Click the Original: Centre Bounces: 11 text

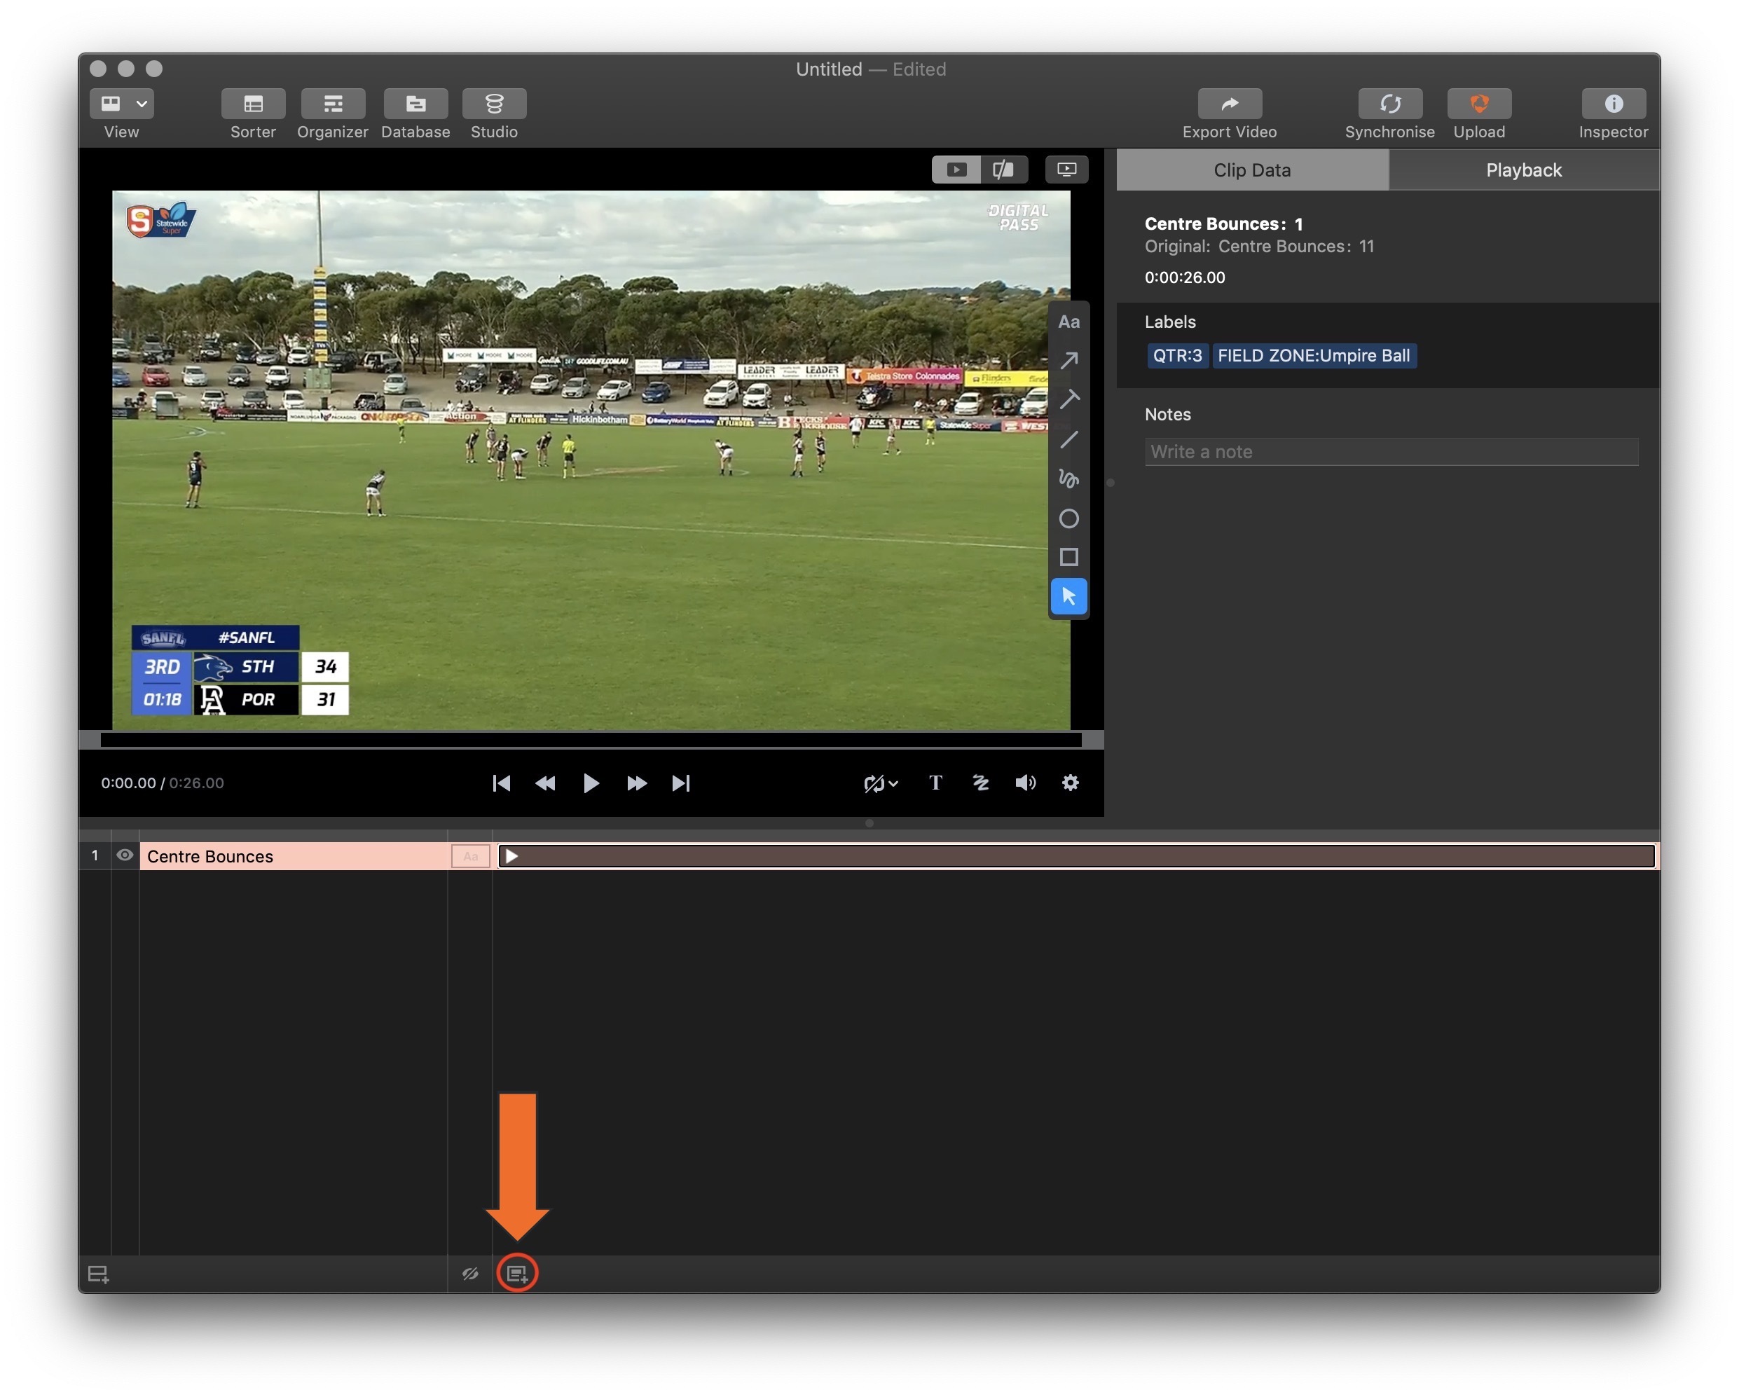(1259, 247)
